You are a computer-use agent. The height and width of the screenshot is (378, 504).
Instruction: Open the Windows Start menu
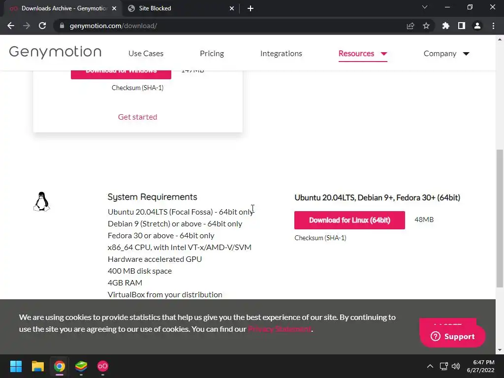pos(16,366)
